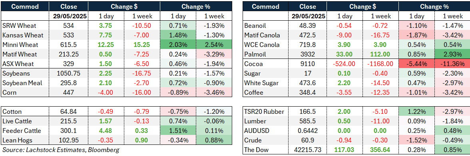Select the Palmoil 1 week 112.00 cell

tap(380, 54)
